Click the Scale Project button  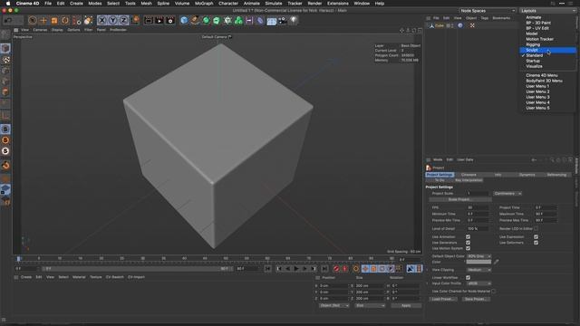click(x=460, y=199)
